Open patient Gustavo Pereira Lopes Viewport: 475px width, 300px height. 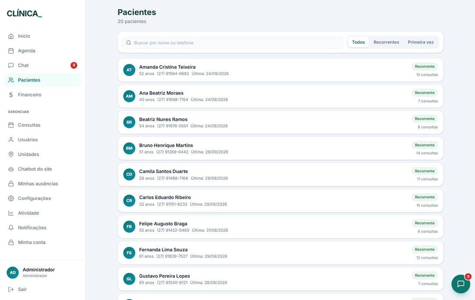click(x=281, y=279)
